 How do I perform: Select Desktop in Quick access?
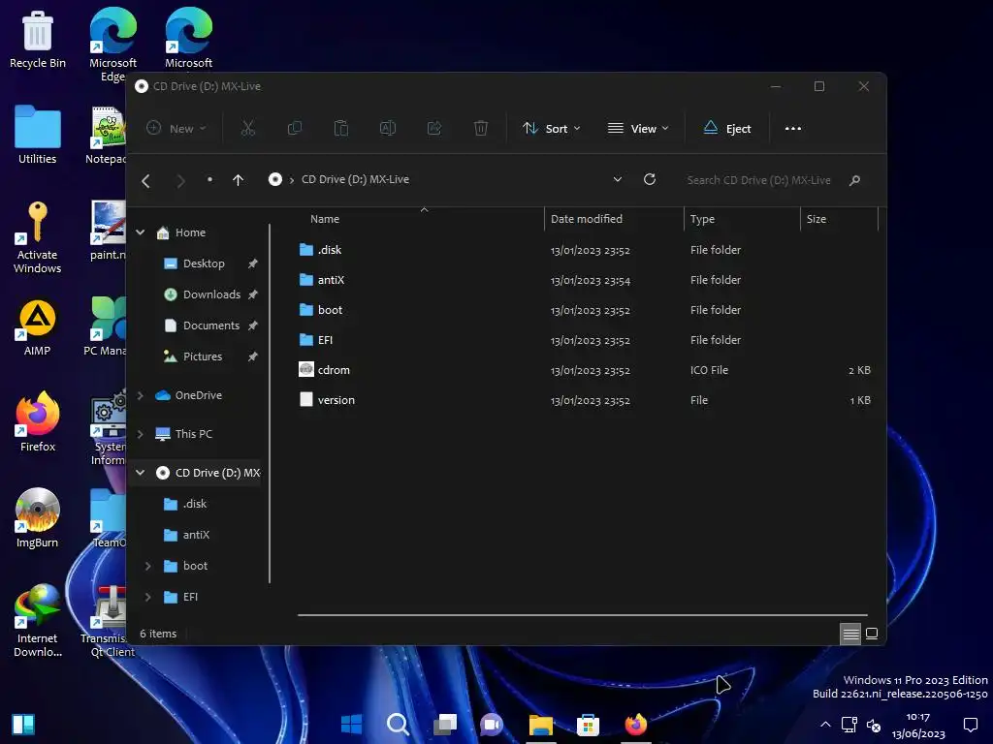pos(204,263)
